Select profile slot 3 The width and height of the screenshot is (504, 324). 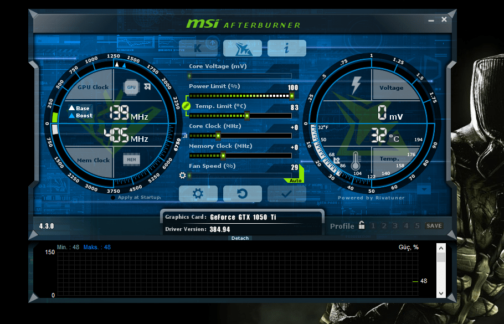click(x=395, y=225)
